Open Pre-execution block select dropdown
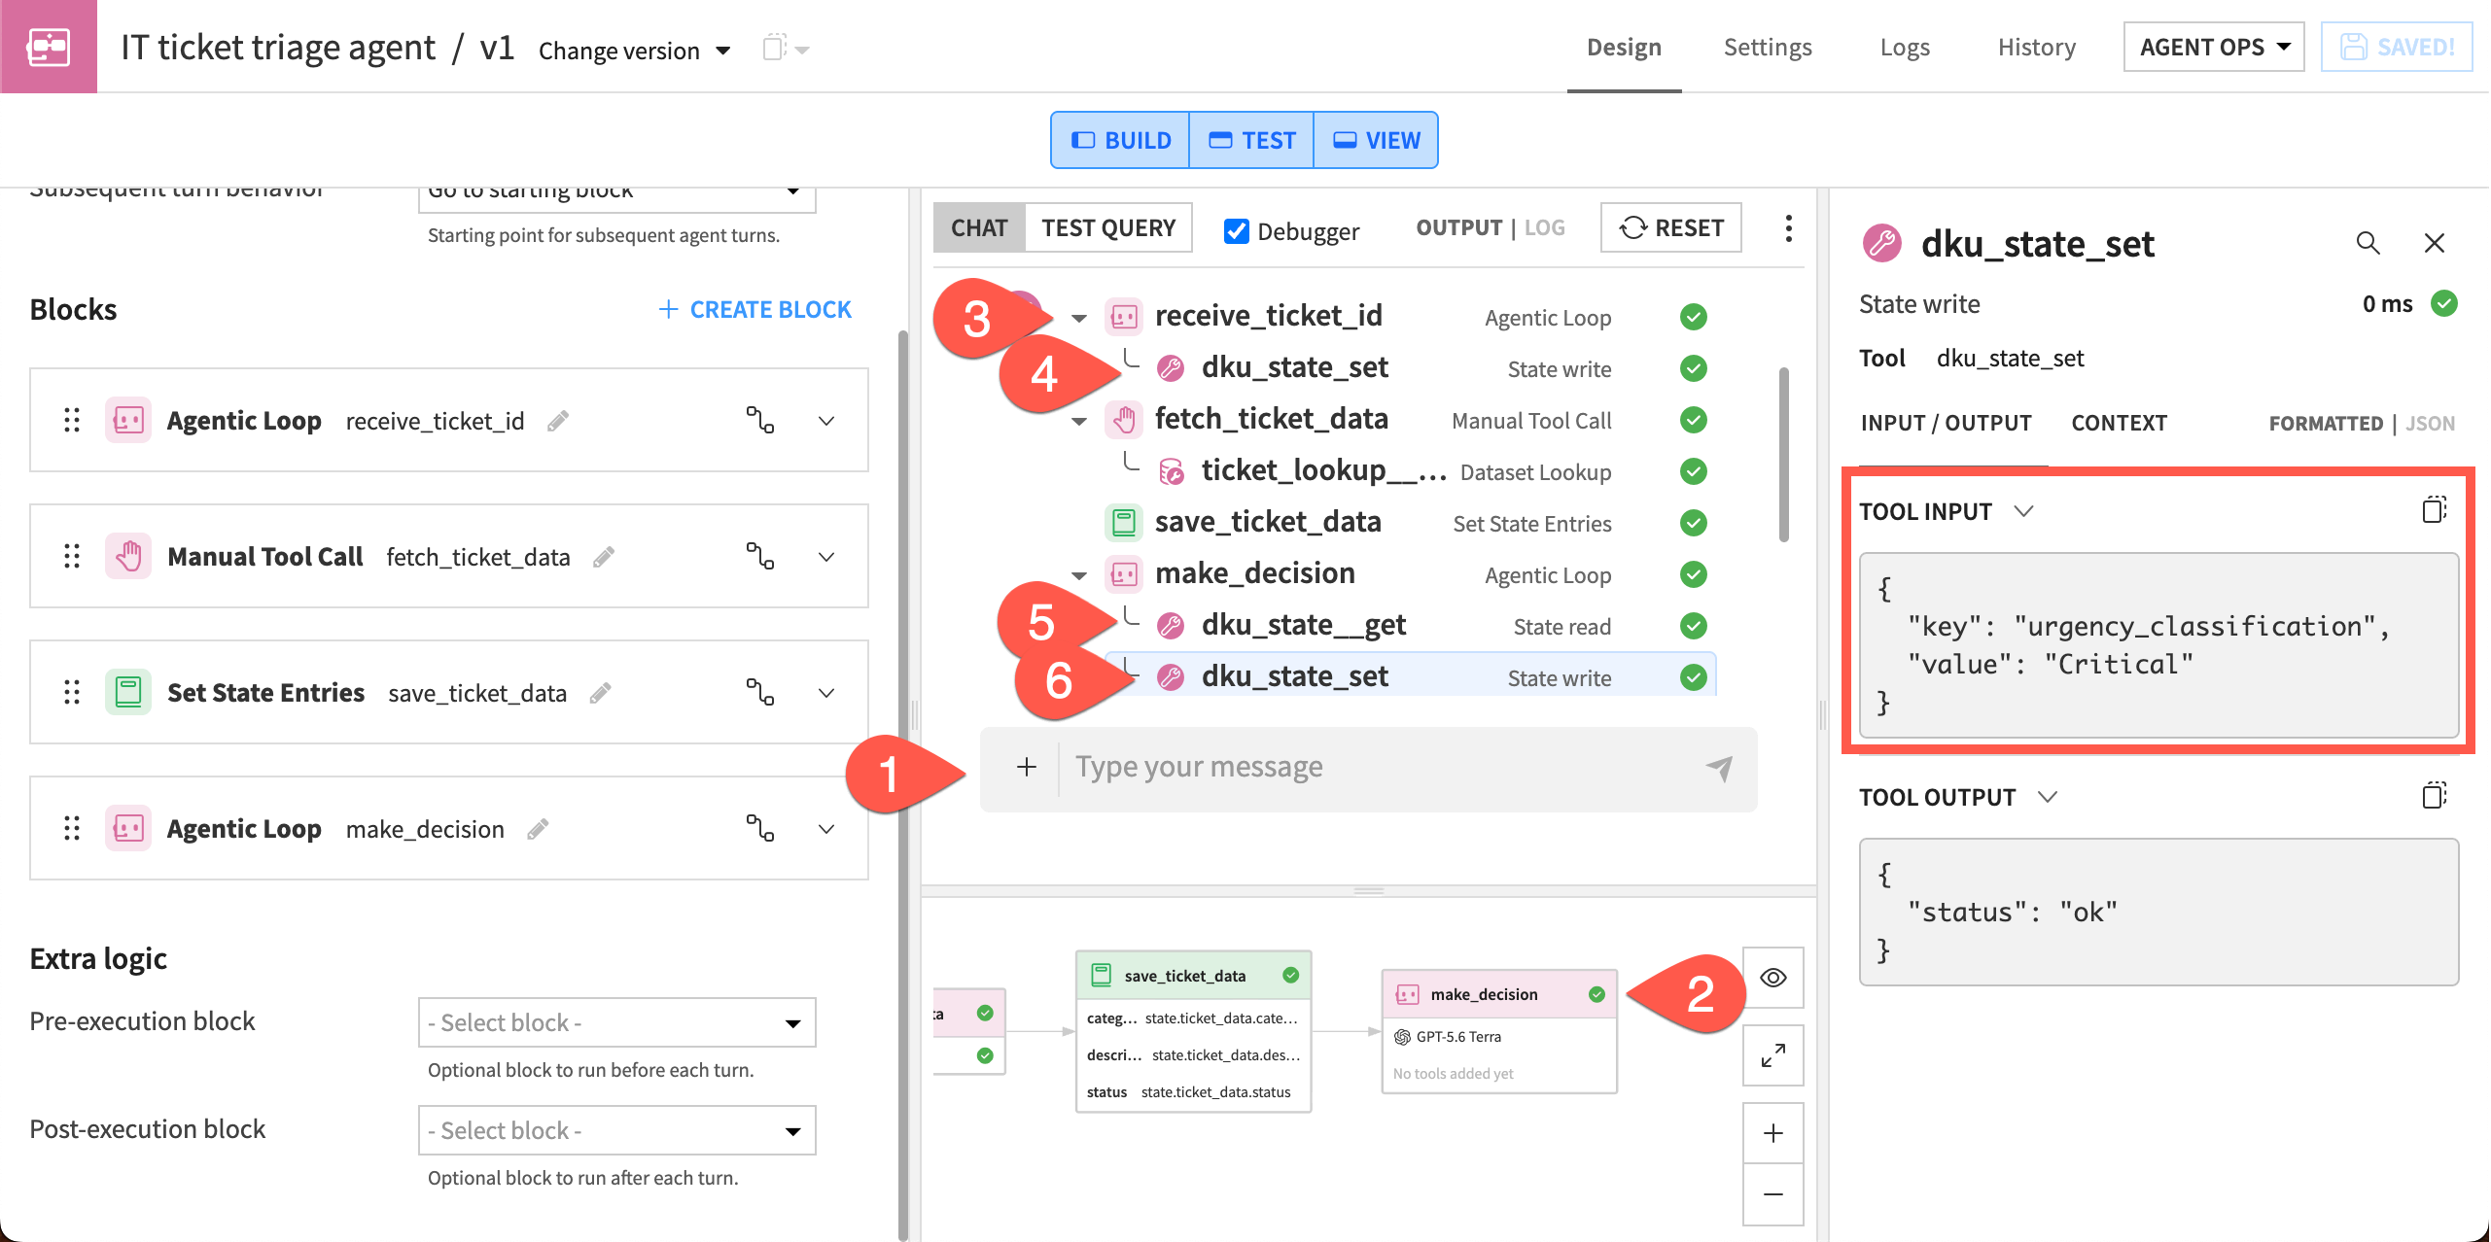Screen dimensions: 2491x1242 tap(616, 1022)
